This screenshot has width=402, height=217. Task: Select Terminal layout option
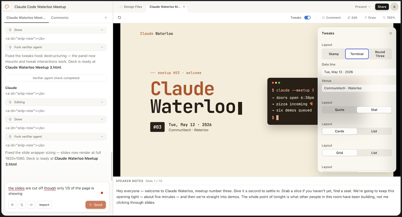(357, 54)
